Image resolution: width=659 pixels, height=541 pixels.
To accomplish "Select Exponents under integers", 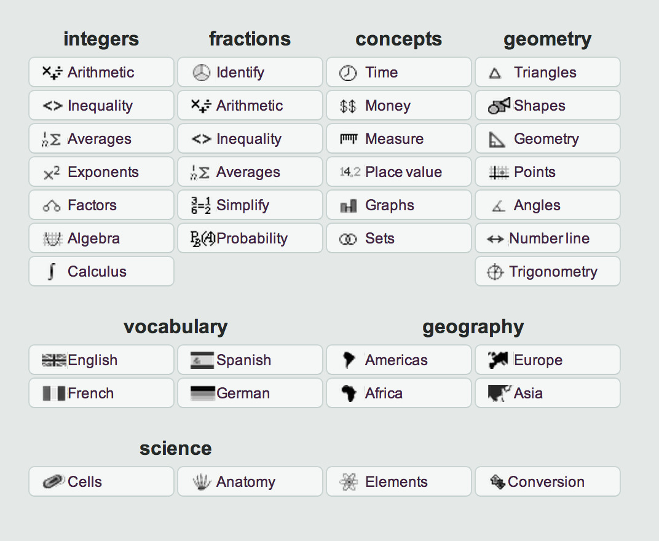I will click(x=101, y=172).
